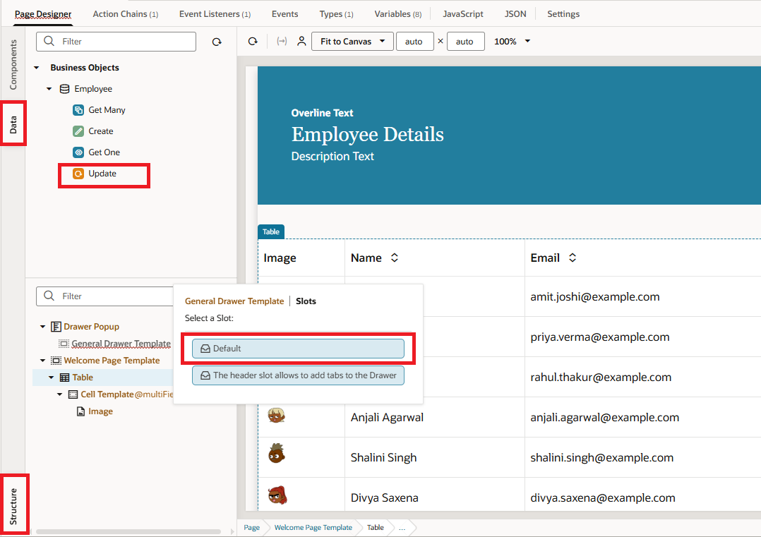The height and width of the screenshot is (537, 761).
Task: Sort the table by Email column
Action: [x=573, y=258]
